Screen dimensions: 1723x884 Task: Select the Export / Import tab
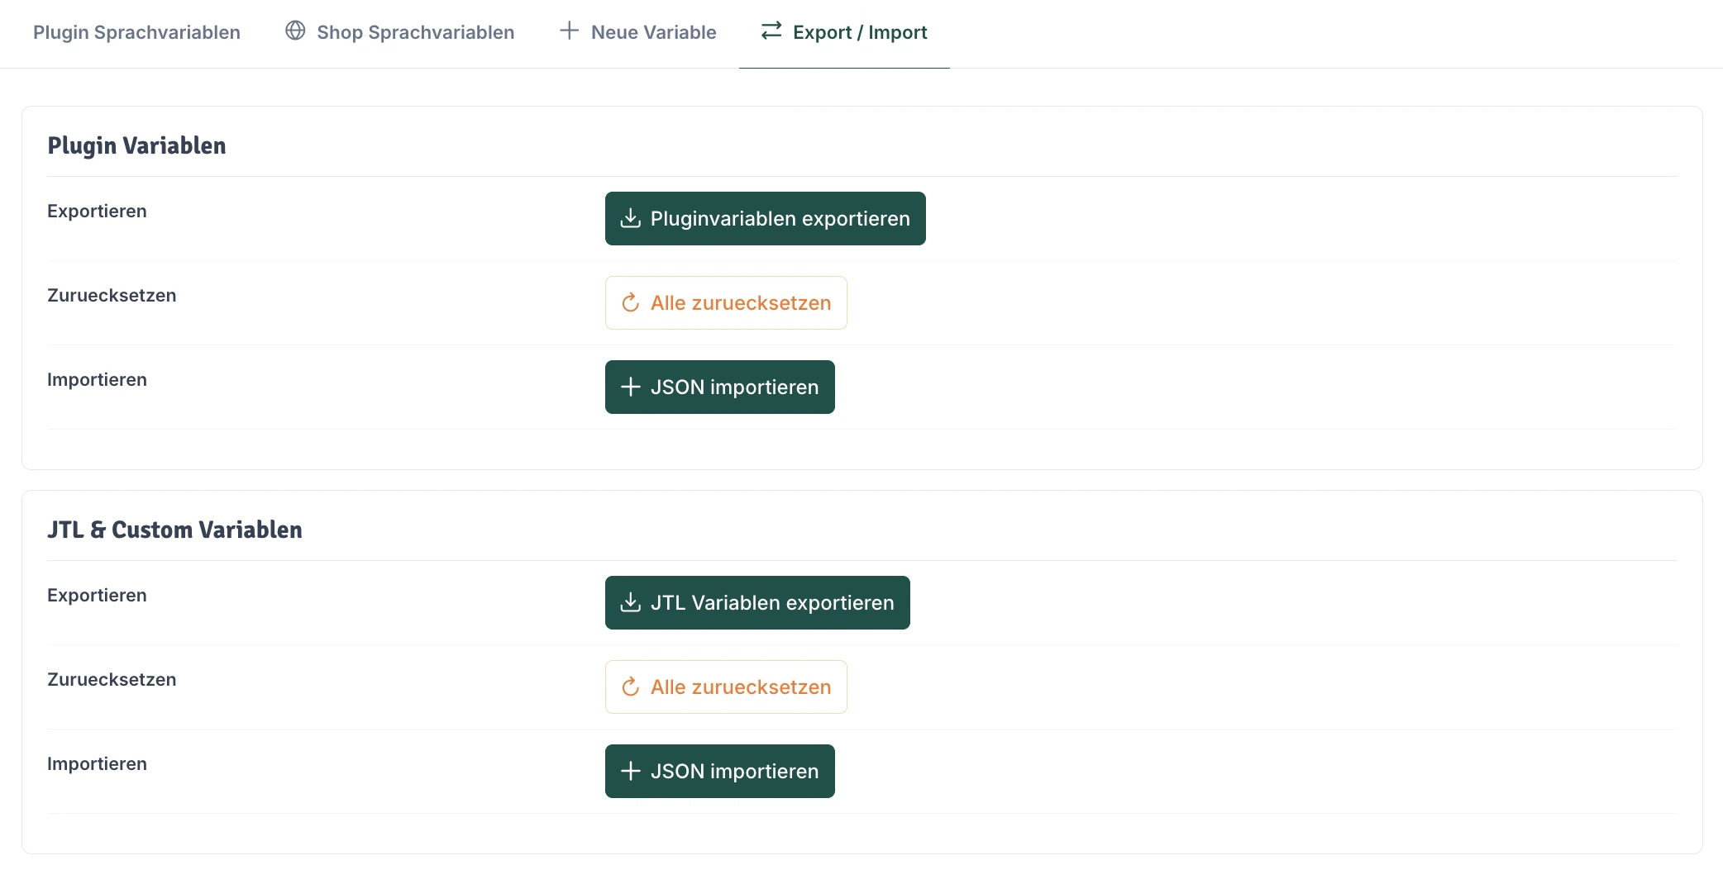point(844,32)
